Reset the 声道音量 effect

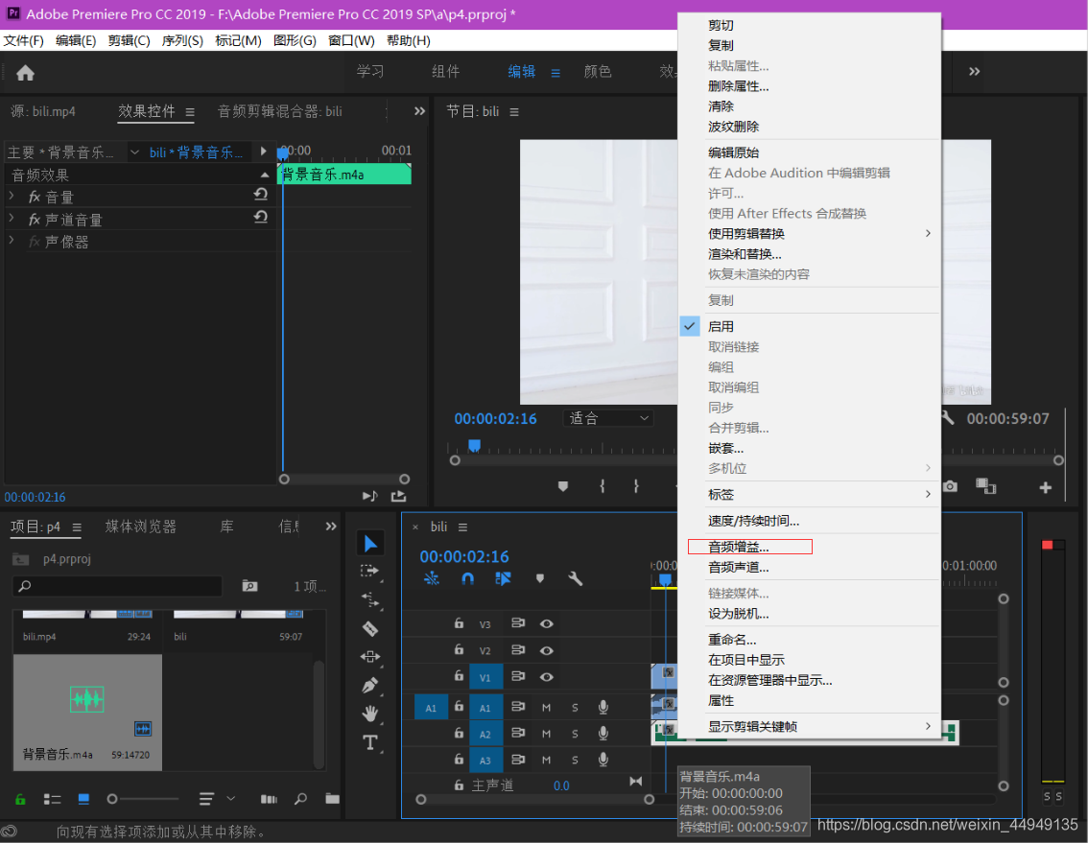261,217
